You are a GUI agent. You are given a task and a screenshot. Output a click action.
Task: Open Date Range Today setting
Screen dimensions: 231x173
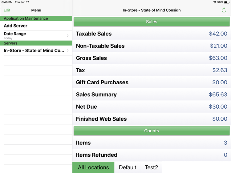[36, 36]
